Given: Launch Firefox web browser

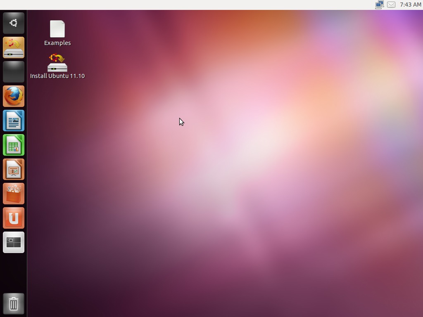Looking at the screenshot, I should tap(14, 96).
